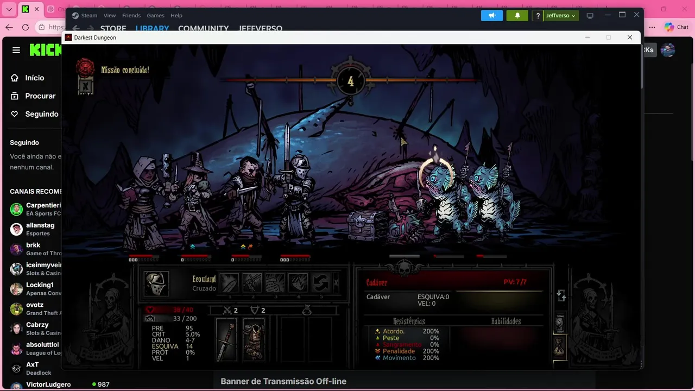Select the Crusader's second combat skill icon
This screenshot has height=391, width=695.
[x=252, y=283]
